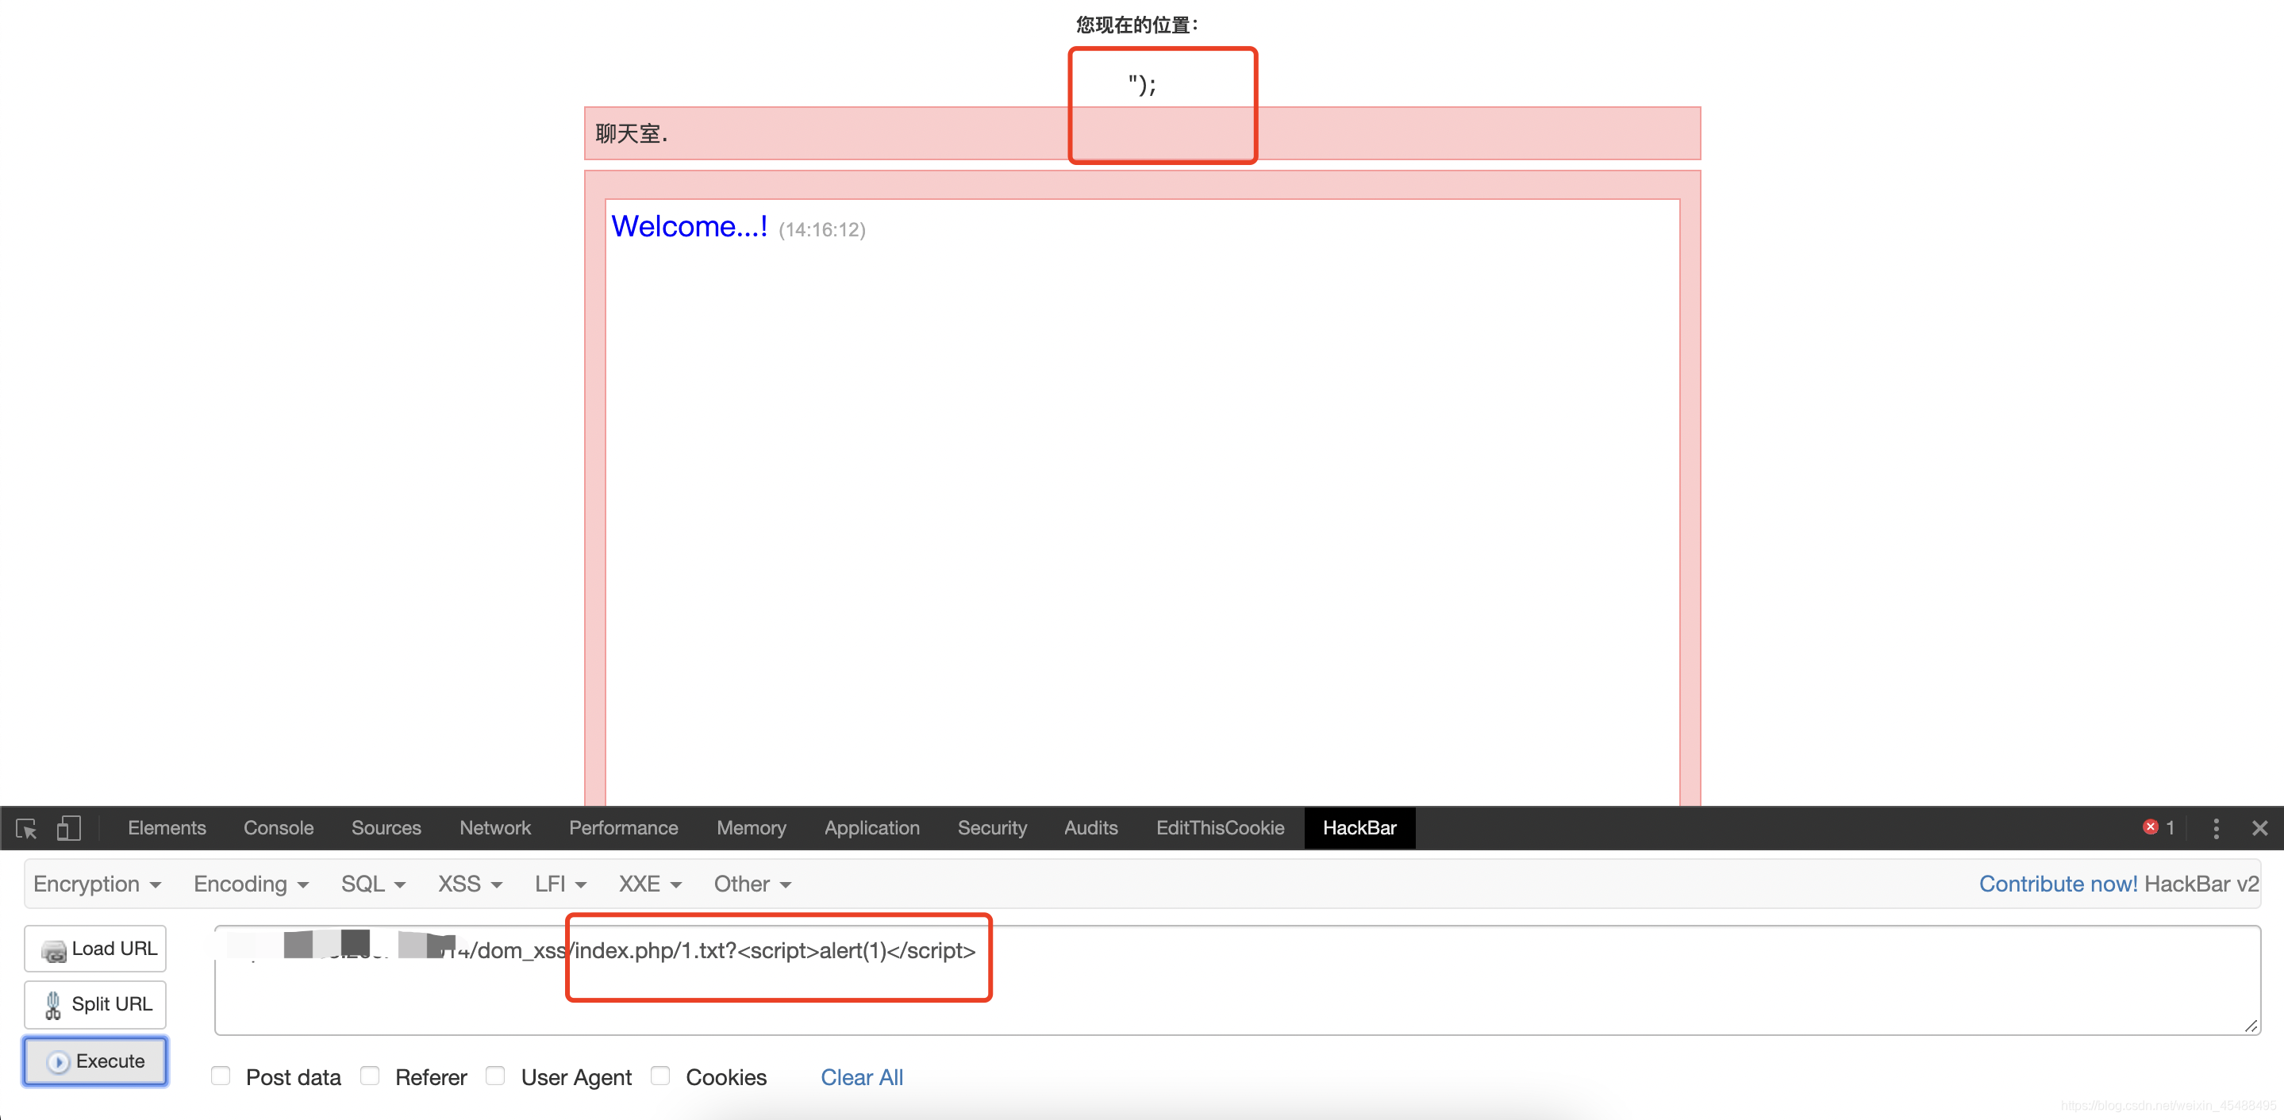This screenshot has width=2284, height=1120.
Task: Click the Clear All link
Action: click(x=861, y=1077)
